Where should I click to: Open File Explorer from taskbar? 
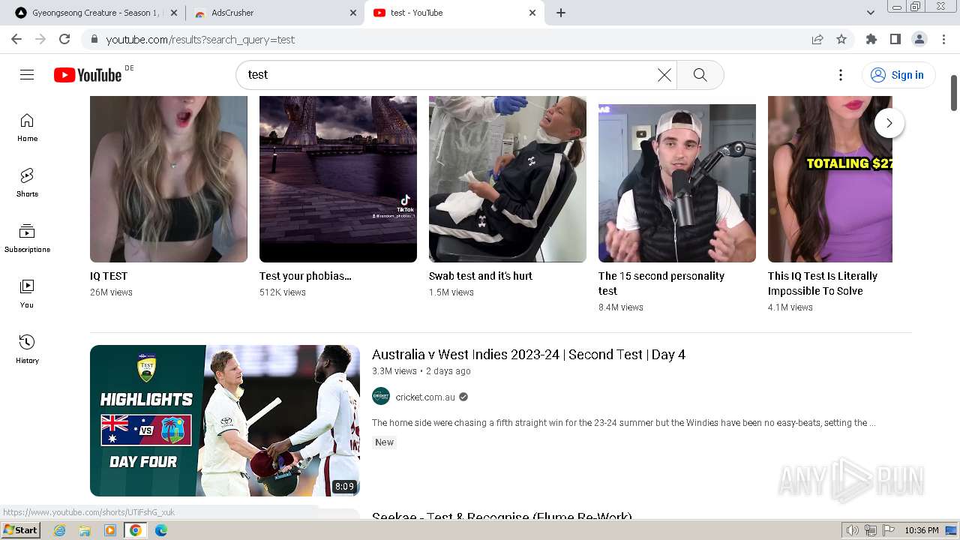click(x=85, y=530)
